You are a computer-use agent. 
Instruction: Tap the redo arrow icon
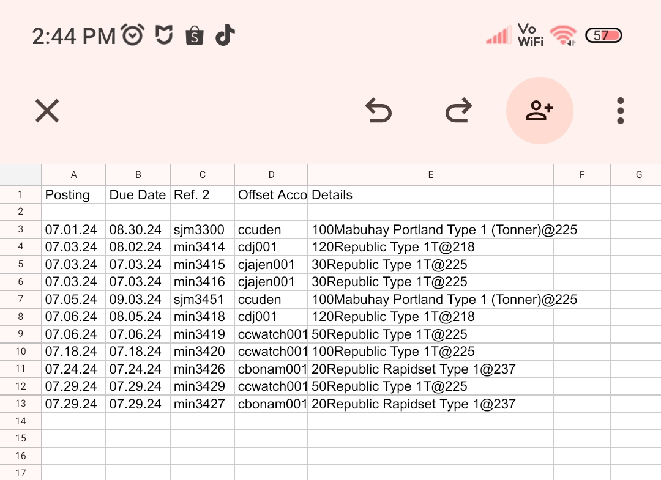click(458, 111)
